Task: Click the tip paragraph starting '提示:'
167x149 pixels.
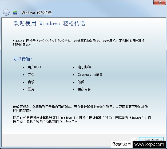Action: (x=82, y=119)
